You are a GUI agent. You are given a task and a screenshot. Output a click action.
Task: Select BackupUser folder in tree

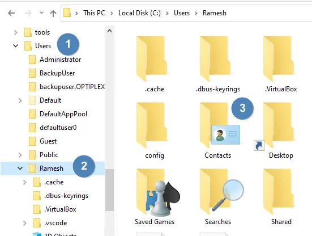coord(57,73)
